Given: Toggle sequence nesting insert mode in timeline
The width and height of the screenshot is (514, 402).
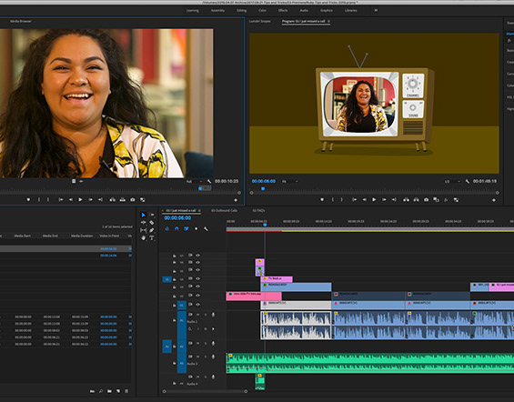Looking at the screenshot, I should coord(167,228).
